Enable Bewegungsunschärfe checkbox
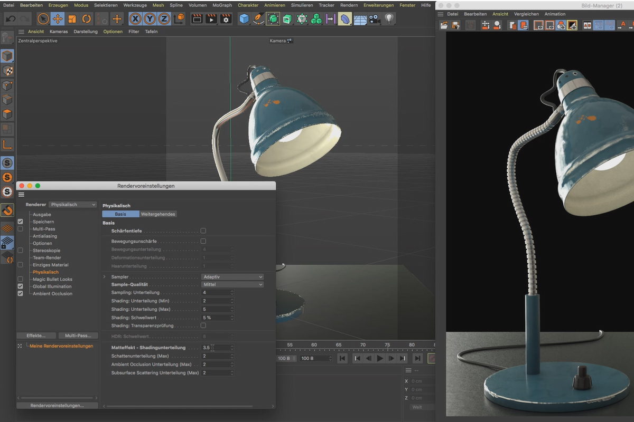 pos(203,241)
